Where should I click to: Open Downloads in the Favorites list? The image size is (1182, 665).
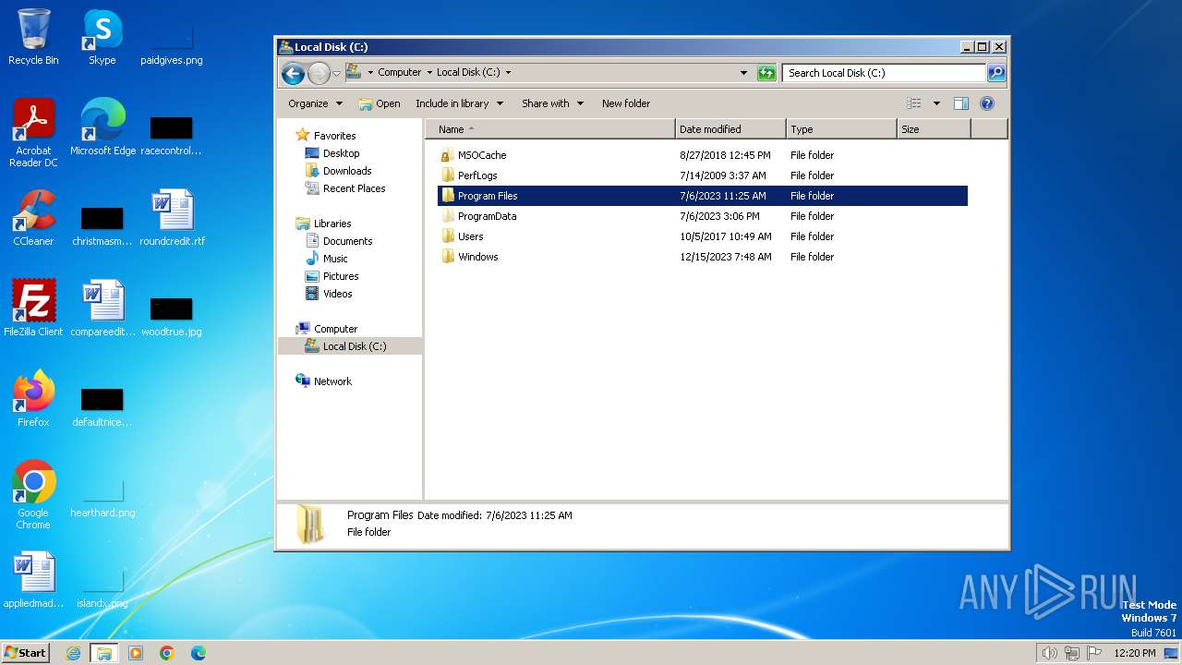pyautogui.click(x=347, y=171)
